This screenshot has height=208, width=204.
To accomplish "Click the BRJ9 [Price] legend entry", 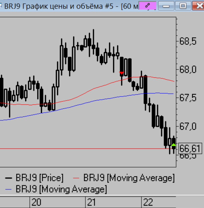I will pyautogui.click(x=34, y=178).
